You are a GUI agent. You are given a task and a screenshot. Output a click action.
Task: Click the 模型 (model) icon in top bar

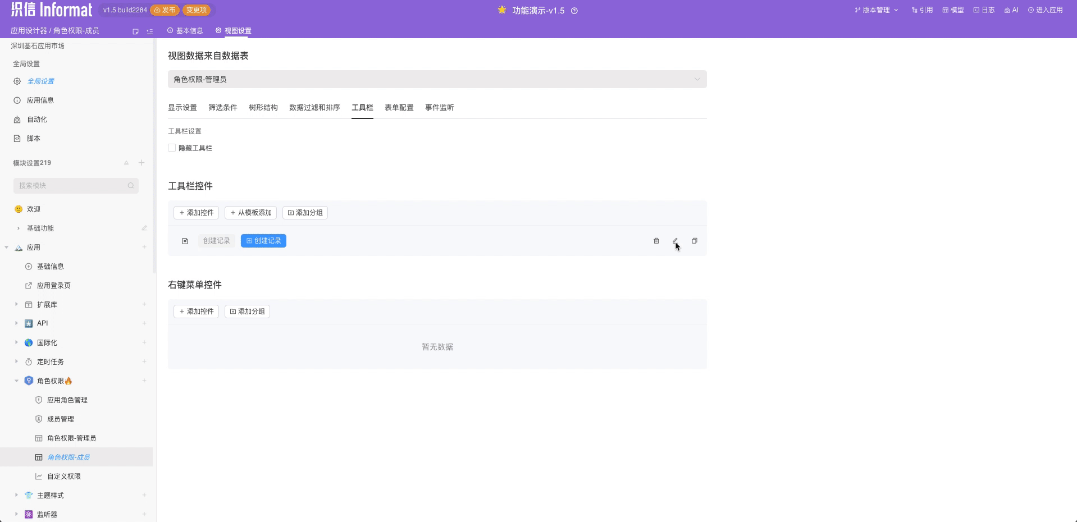(x=952, y=10)
